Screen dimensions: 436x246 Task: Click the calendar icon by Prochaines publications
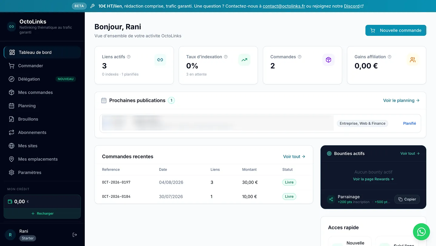click(x=104, y=100)
